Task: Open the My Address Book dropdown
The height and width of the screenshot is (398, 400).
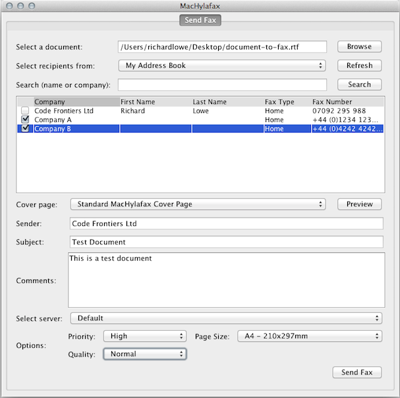Action: pos(222,66)
